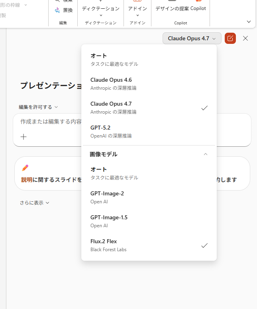Viewport: 257px width, 309px height.
Task: Expand the ribbon collapse chevron
Action: [x=249, y=22]
